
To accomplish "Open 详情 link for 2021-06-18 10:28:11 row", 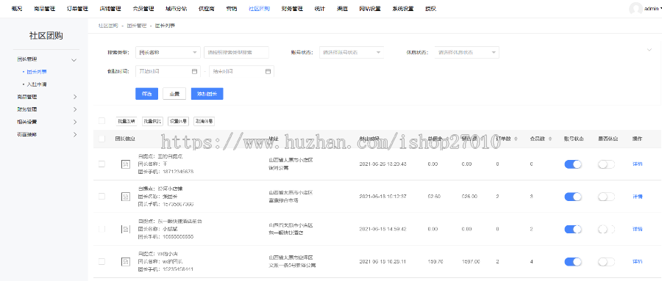I will tap(638, 262).
